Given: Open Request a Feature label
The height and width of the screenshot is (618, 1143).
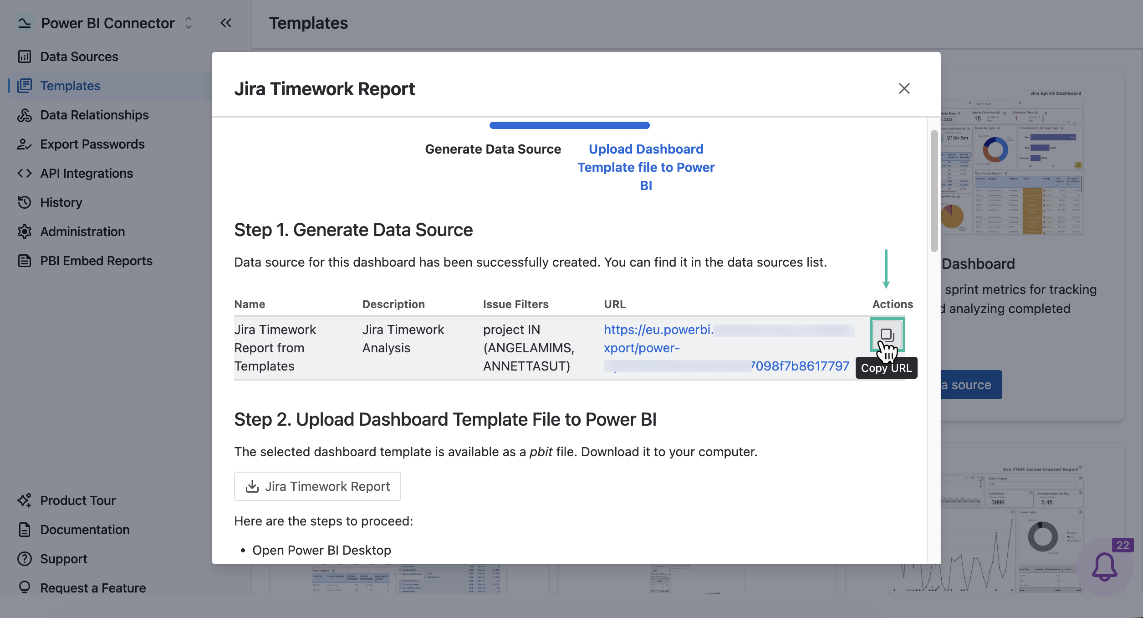Looking at the screenshot, I should pyautogui.click(x=93, y=588).
